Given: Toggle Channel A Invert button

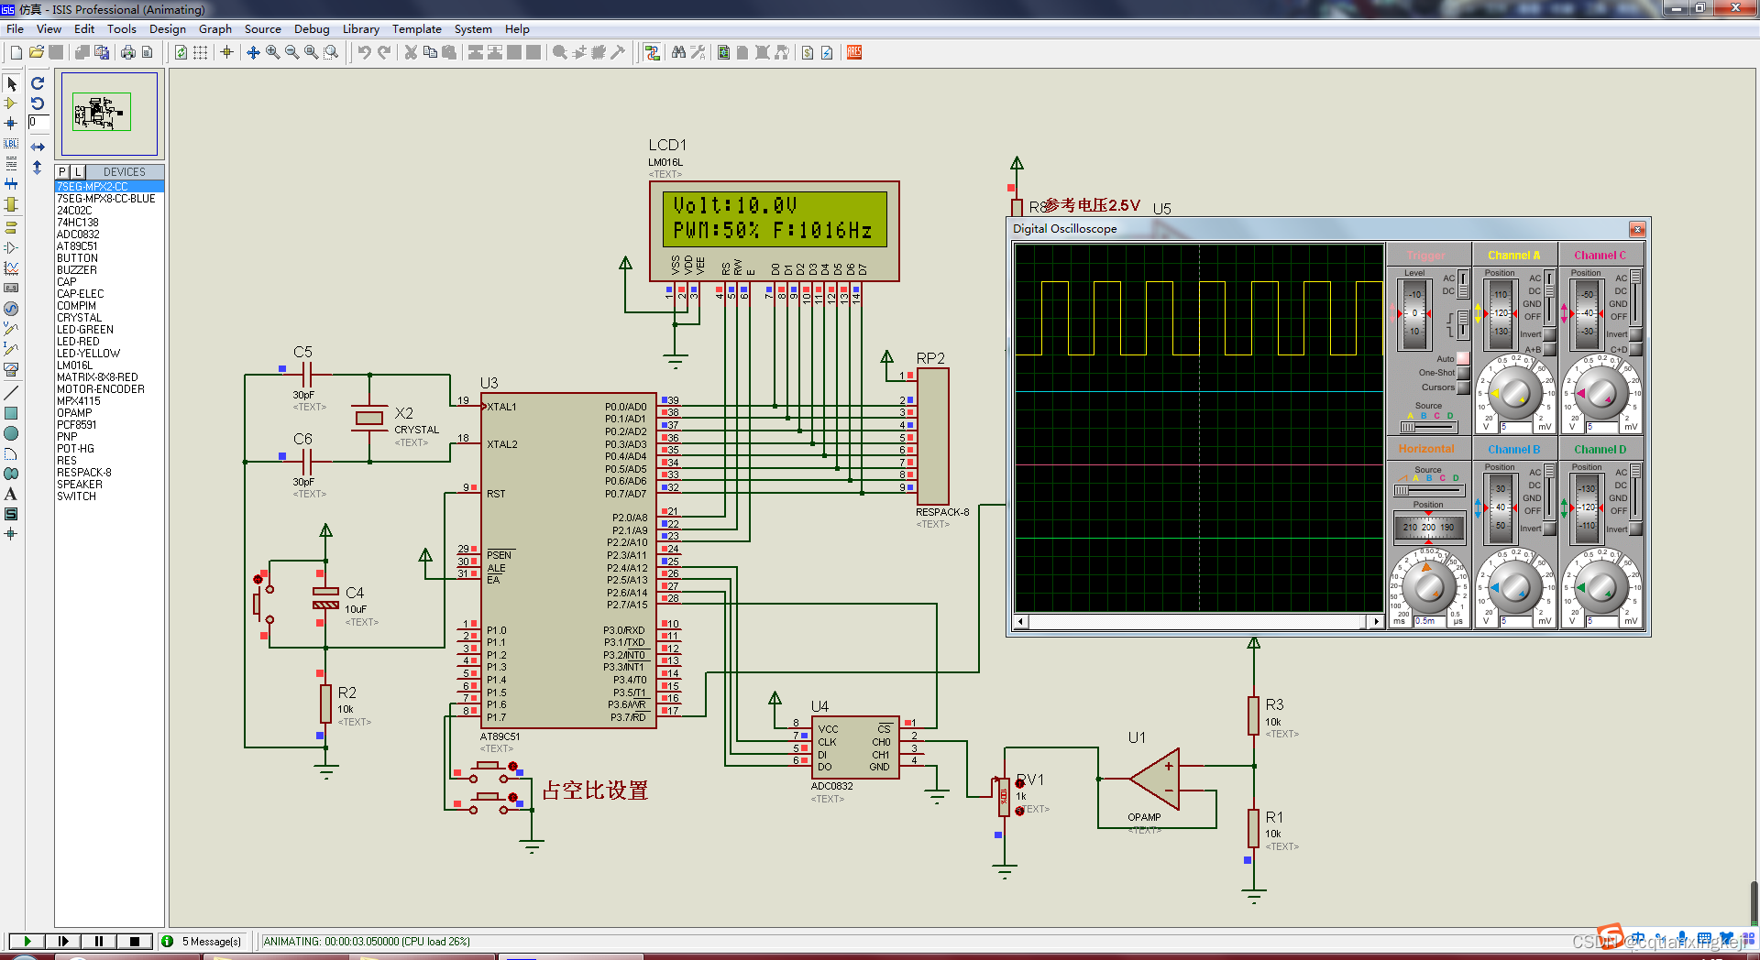Looking at the screenshot, I should pos(1549,334).
